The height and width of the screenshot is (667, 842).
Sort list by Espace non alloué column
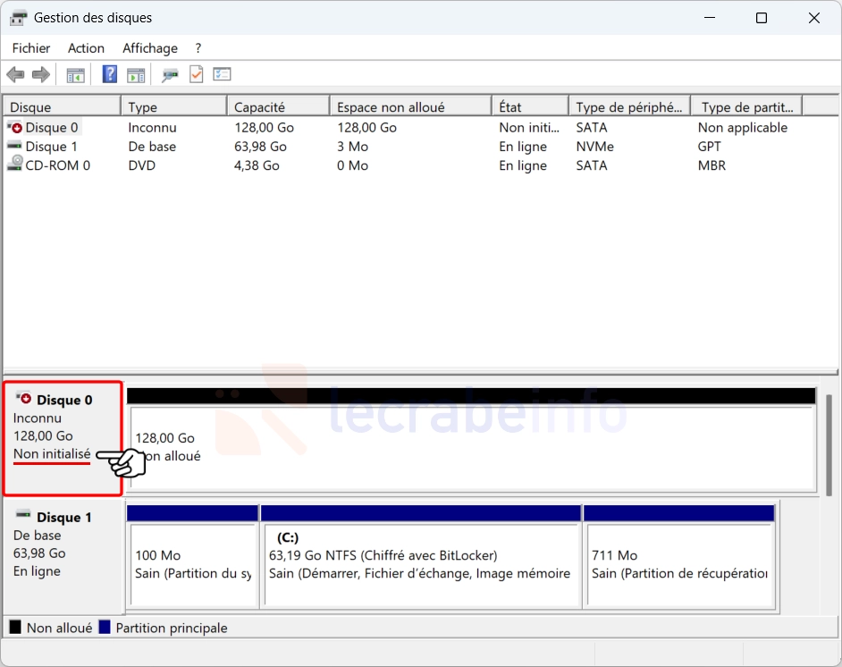(409, 107)
